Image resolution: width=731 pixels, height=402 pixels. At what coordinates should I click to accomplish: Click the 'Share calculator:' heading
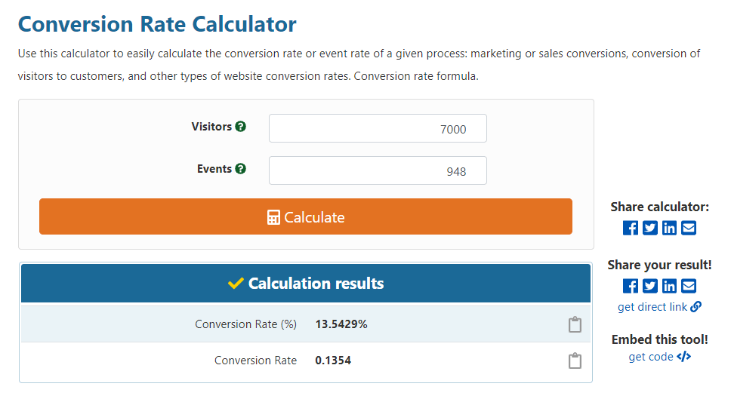pyautogui.click(x=660, y=207)
